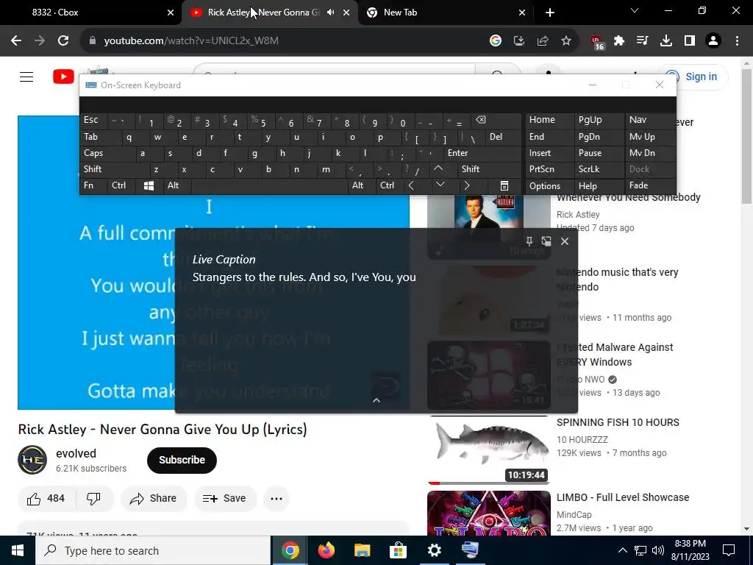This screenshot has width=753, height=565.
Task: Close the Live Caption overlay
Action: (x=565, y=241)
